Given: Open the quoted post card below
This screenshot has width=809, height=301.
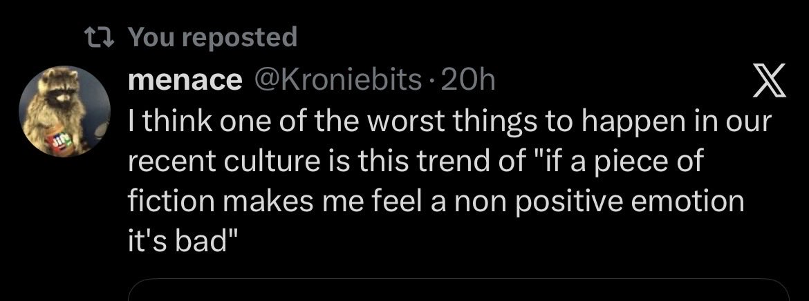Looking at the screenshot, I should (x=458, y=290).
